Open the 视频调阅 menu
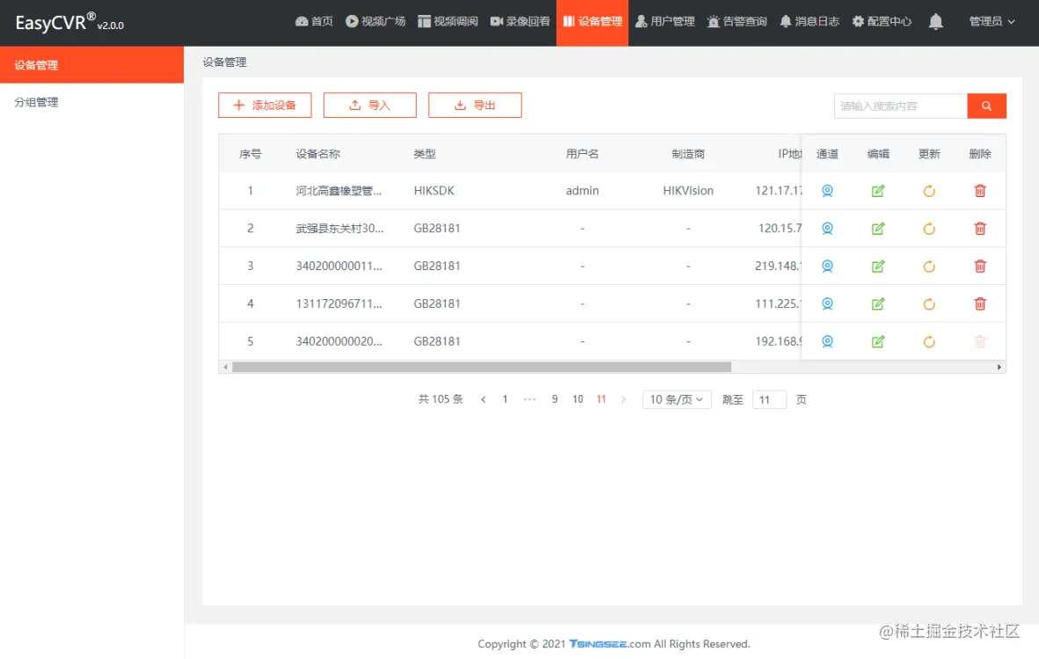 click(448, 22)
